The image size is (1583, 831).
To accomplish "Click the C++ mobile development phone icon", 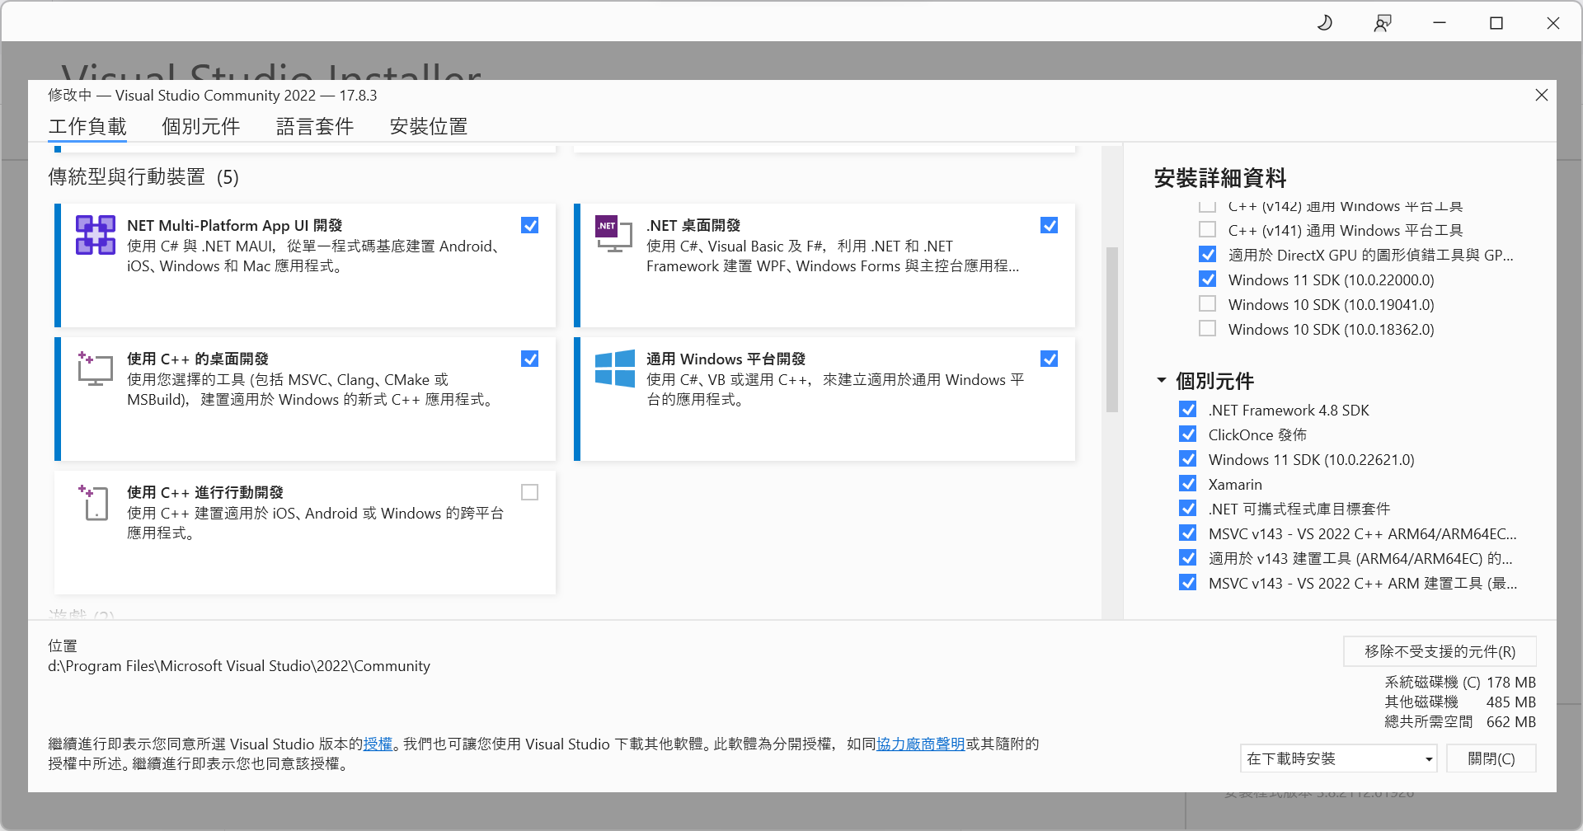I will click(94, 502).
